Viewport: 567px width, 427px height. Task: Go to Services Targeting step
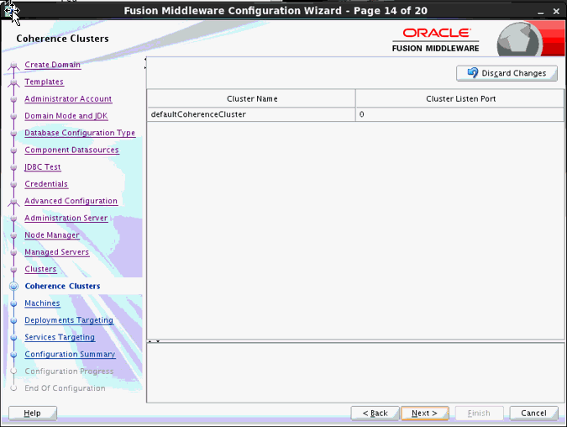coord(60,337)
